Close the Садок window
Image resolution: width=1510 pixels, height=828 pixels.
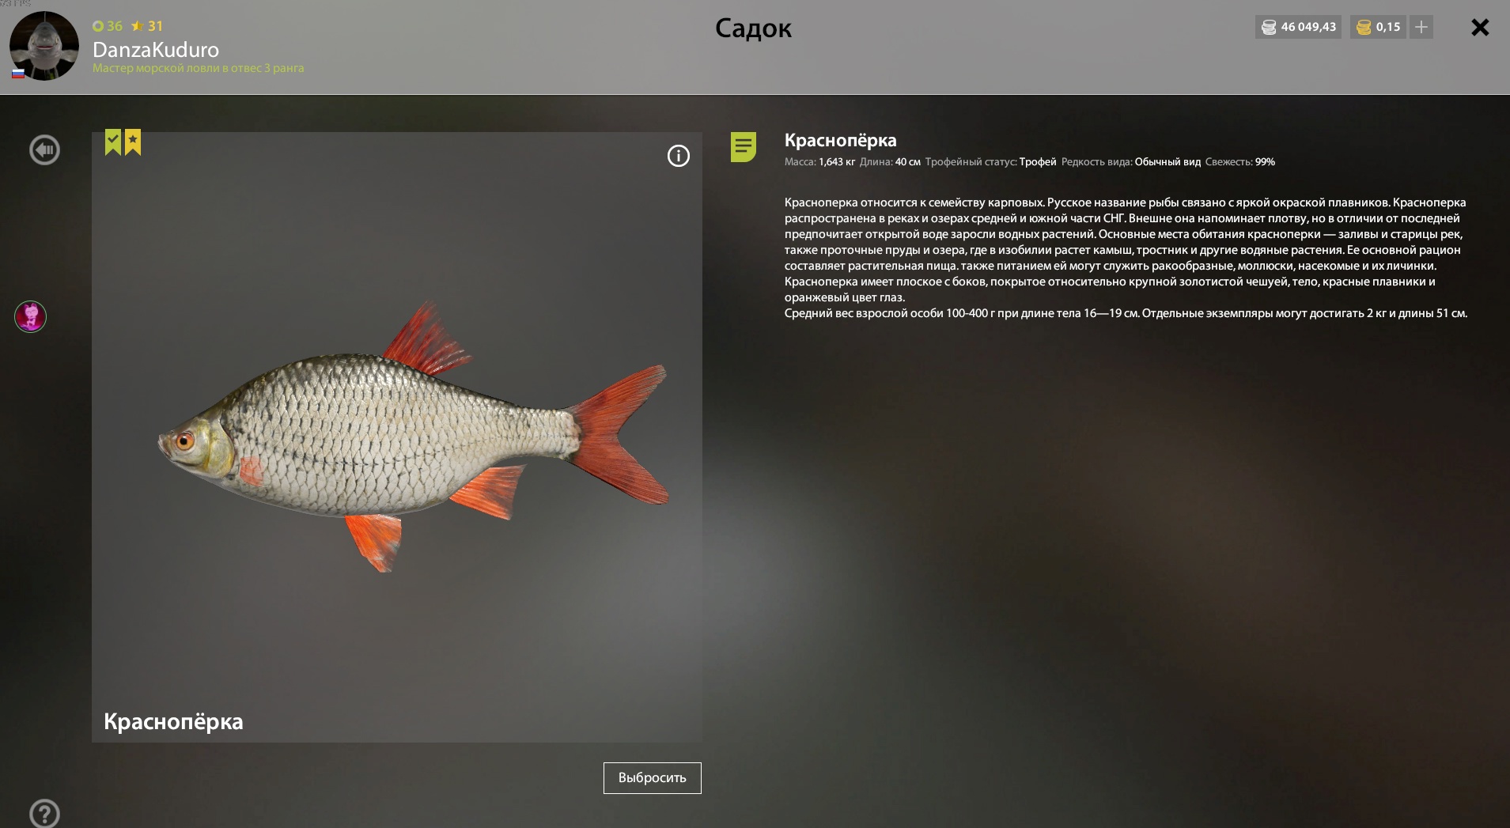[x=1480, y=28]
